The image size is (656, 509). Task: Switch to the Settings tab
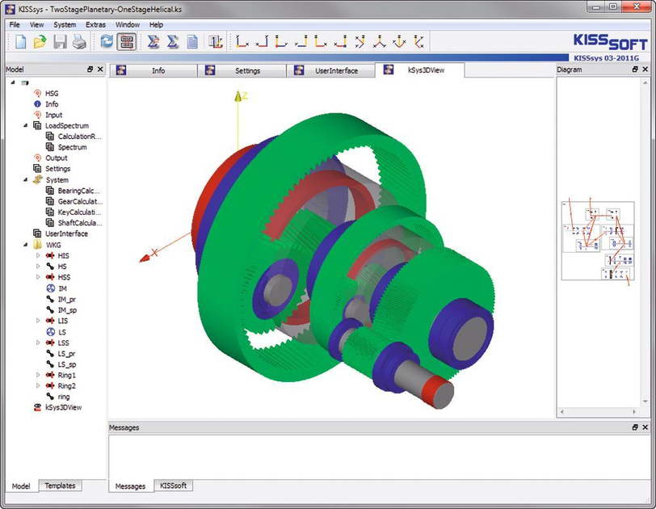[242, 70]
